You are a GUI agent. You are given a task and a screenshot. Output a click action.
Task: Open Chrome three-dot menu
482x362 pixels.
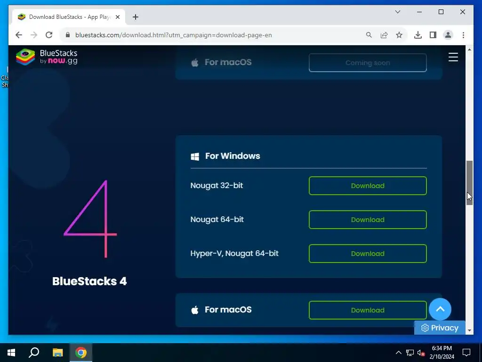point(463,35)
